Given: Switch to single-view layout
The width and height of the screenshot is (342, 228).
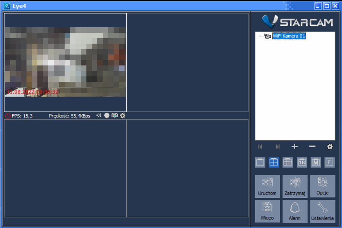Looking at the screenshot, I should click(260, 163).
